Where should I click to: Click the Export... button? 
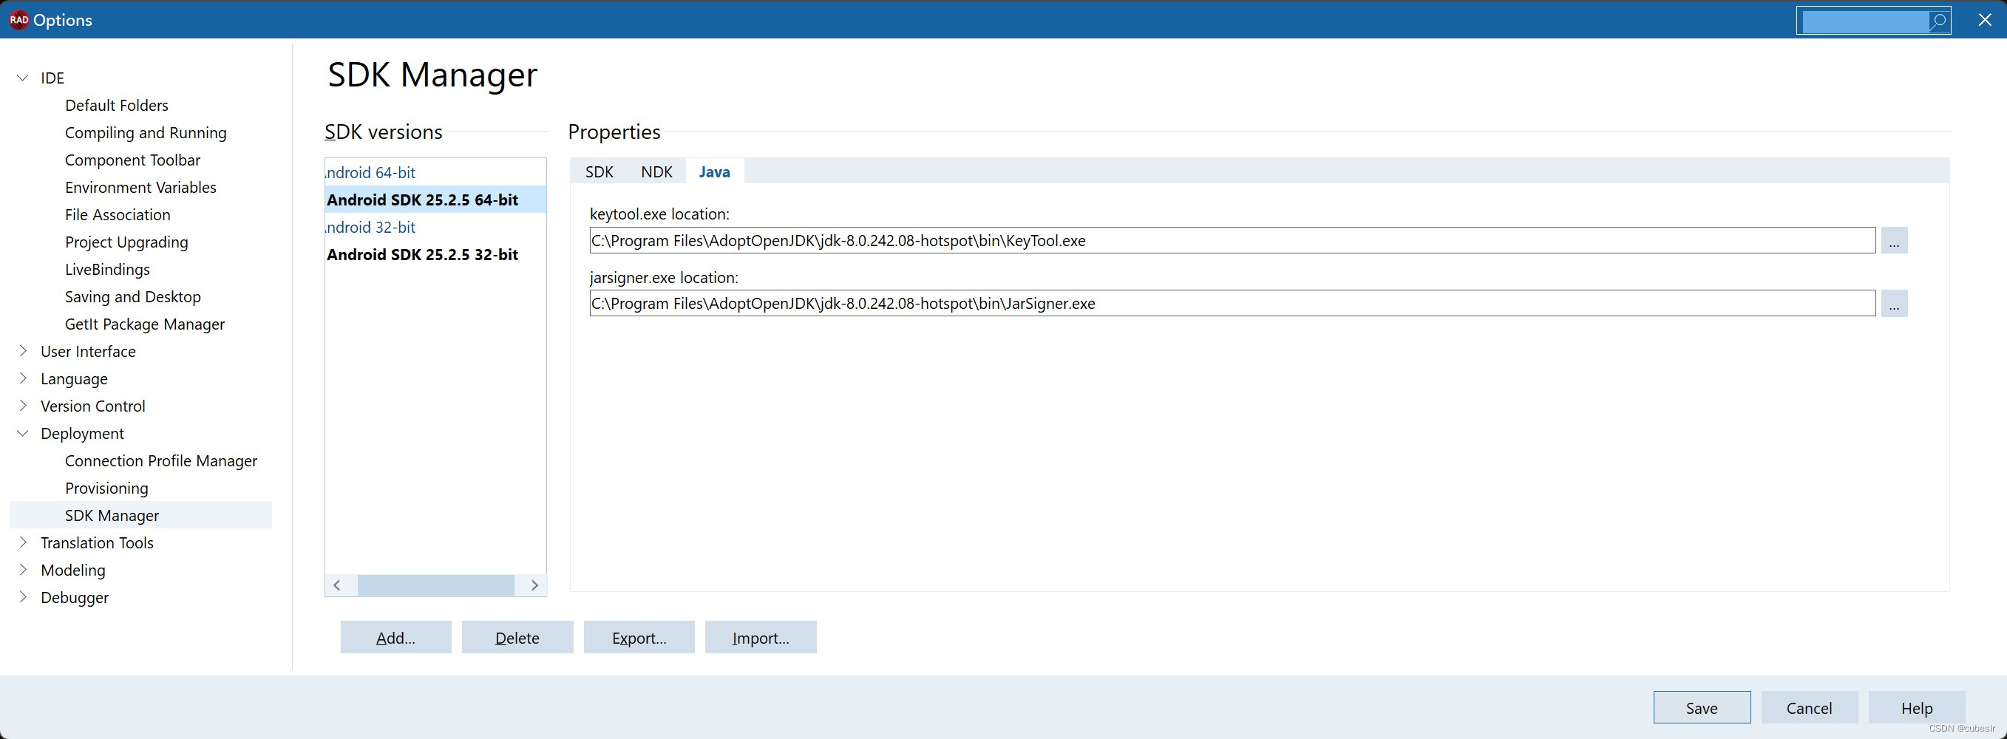tap(639, 638)
